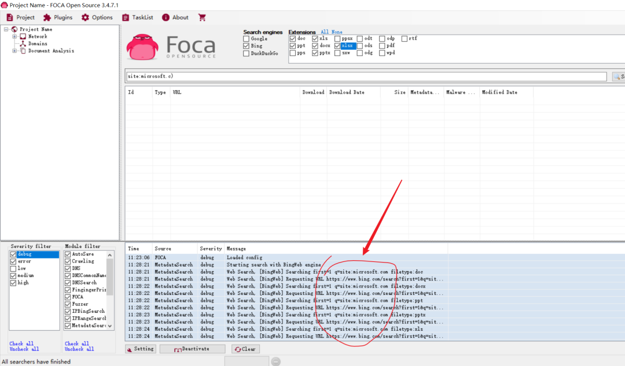The image size is (625, 366).
Task: Click the Modified Date column header
Action: tap(506, 93)
